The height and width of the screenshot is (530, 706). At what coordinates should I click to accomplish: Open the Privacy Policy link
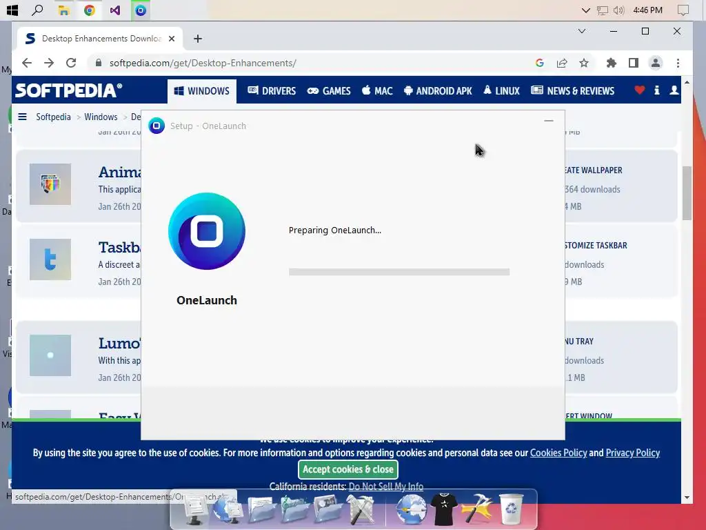(633, 453)
